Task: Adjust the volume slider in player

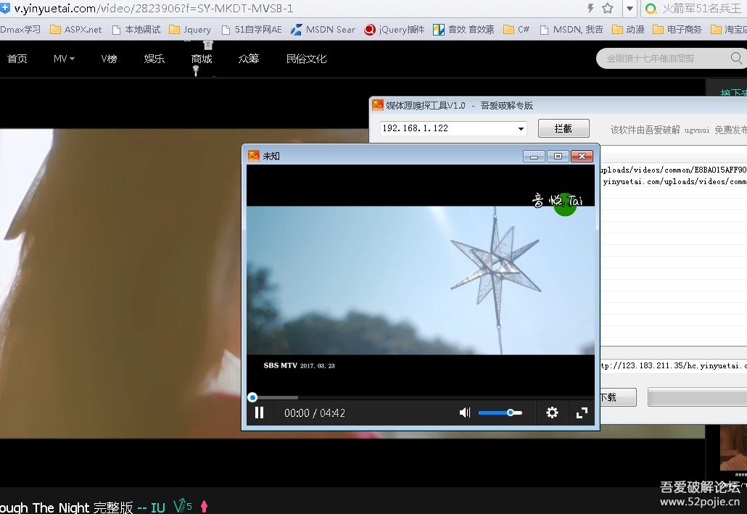Action: click(500, 413)
